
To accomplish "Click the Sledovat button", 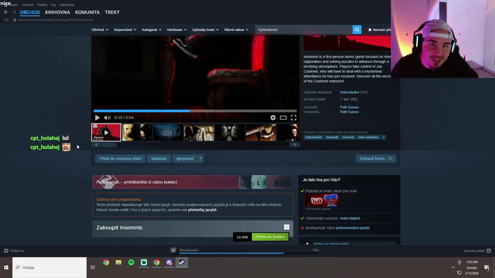I will [x=159, y=158].
